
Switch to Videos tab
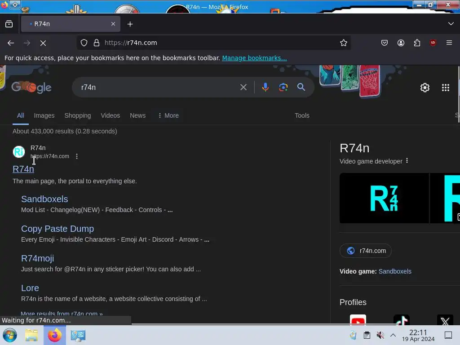pos(111,115)
